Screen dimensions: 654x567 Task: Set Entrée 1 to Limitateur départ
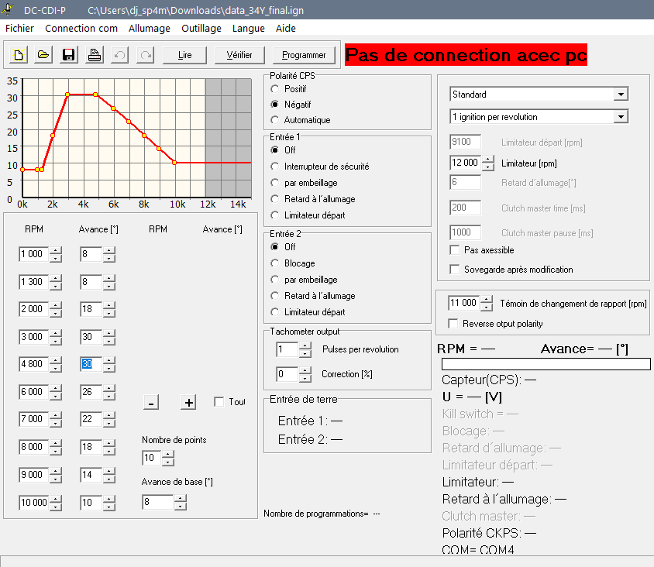[x=274, y=215]
